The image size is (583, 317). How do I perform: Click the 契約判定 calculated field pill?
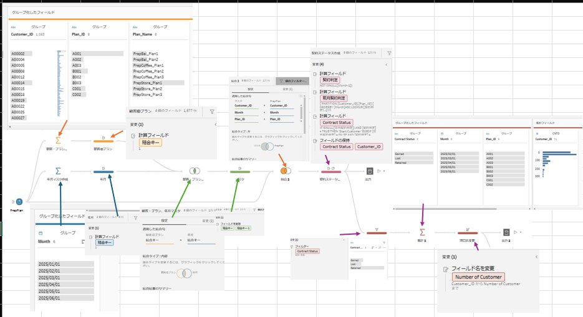[x=330, y=80]
